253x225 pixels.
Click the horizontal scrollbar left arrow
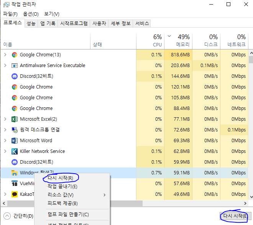pos(4,204)
